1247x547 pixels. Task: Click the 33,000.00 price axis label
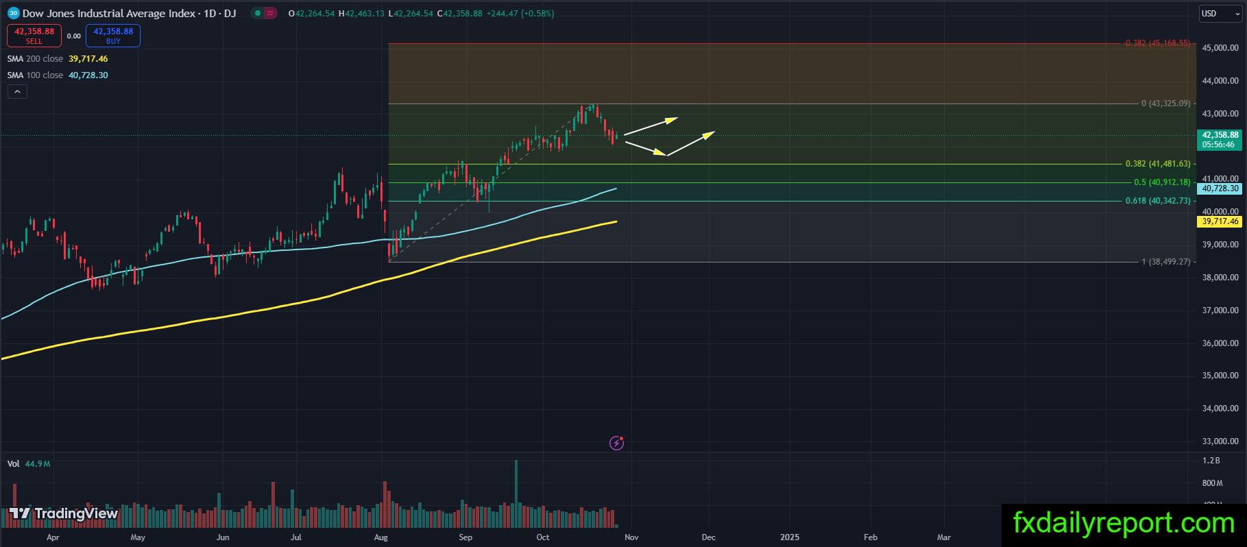tap(1220, 441)
